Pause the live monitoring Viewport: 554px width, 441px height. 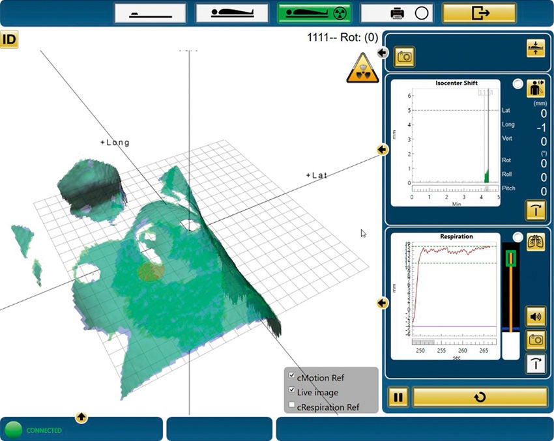click(x=398, y=397)
